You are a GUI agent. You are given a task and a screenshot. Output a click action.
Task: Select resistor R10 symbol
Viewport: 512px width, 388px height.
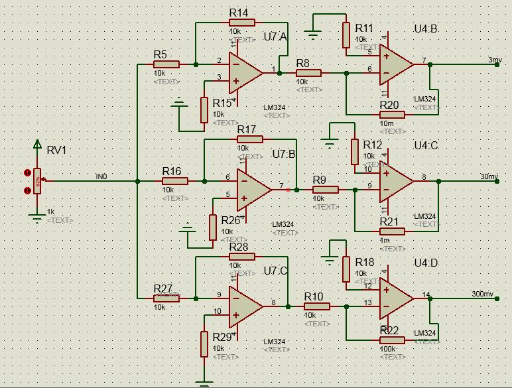tap(317, 306)
